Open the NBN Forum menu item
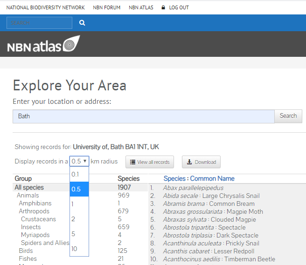Image resolution: width=306 pixels, height=265 pixels. tap(106, 7)
